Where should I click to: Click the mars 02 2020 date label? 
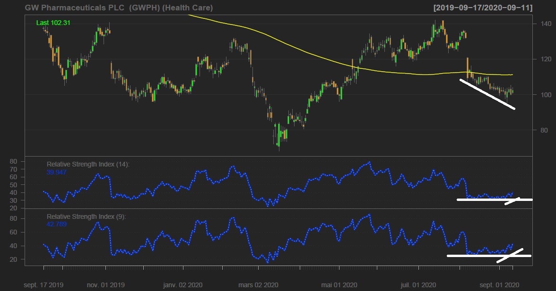258,285
